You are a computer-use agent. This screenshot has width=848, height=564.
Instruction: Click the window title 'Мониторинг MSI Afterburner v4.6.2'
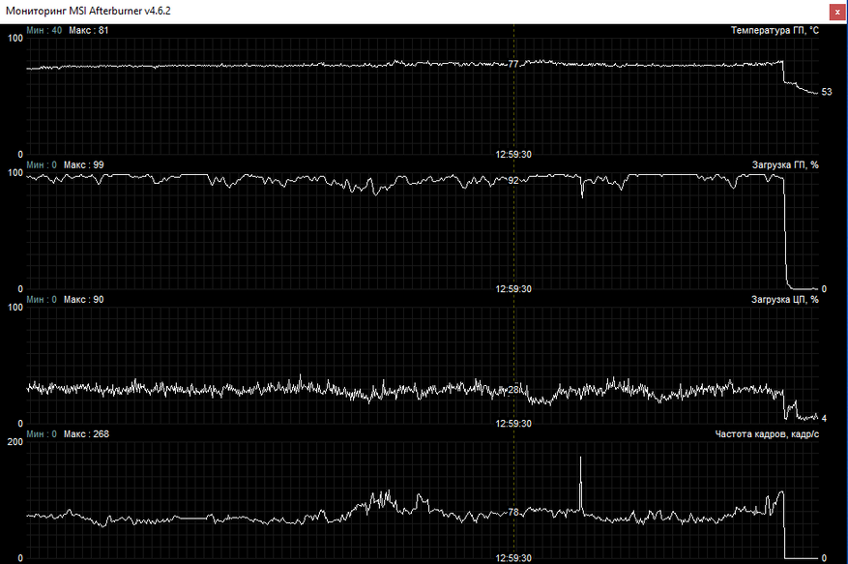pos(88,11)
